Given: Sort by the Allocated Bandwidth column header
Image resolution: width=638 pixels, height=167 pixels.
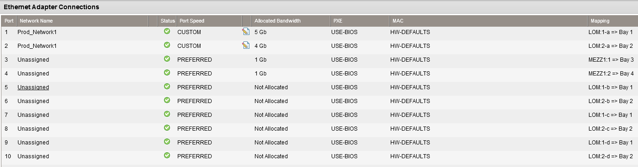Looking at the screenshot, I should click(278, 21).
